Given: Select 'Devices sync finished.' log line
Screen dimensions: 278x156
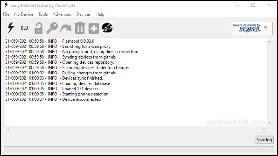Looking at the screenshot, I should (x=54, y=78).
